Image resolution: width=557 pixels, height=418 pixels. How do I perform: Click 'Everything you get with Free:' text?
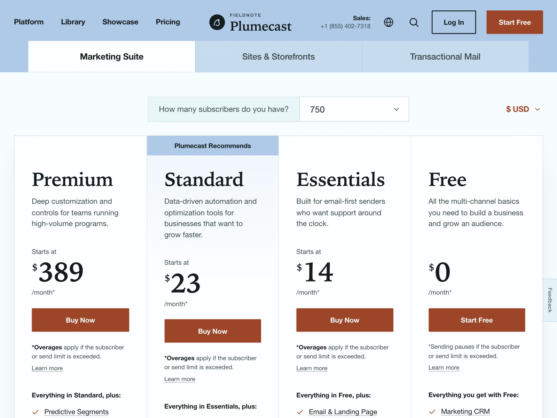473,395
